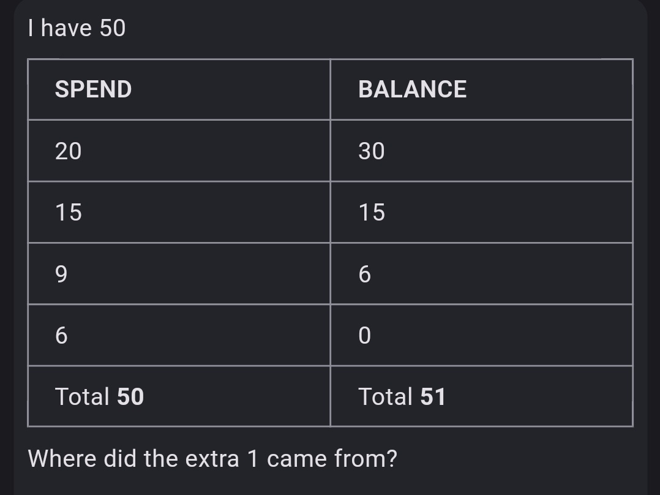Click the word "Total" in SPEND column
Viewport: 660px width, 495px height.
pos(83,396)
